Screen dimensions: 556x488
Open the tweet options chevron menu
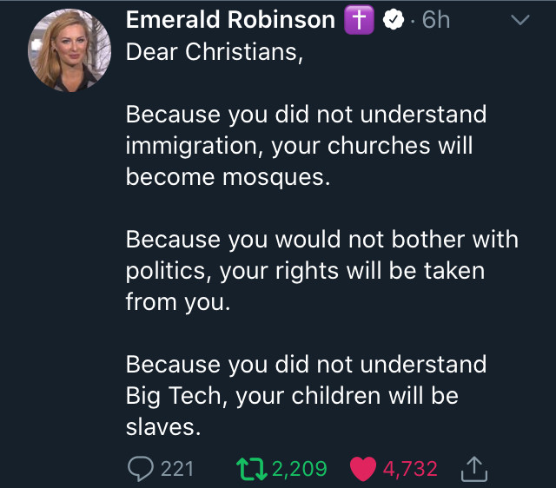click(x=520, y=22)
